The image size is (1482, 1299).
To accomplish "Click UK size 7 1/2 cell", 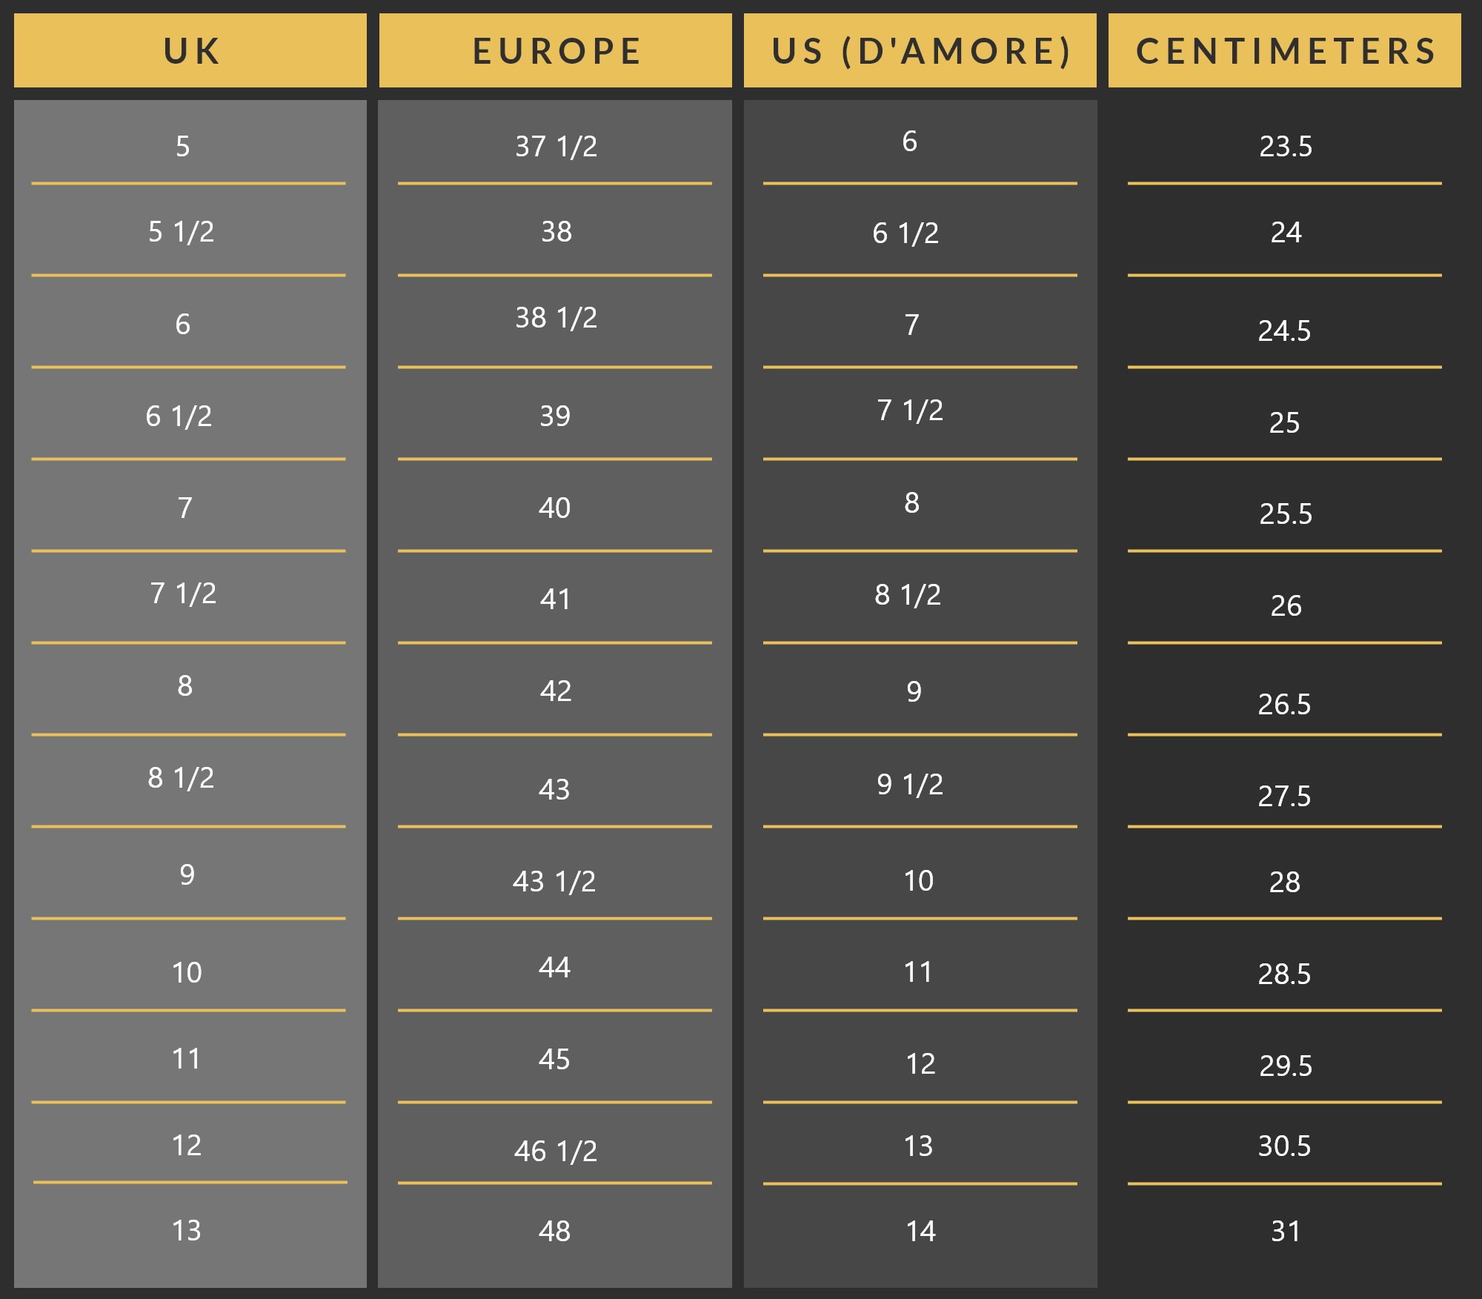I will [x=183, y=593].
